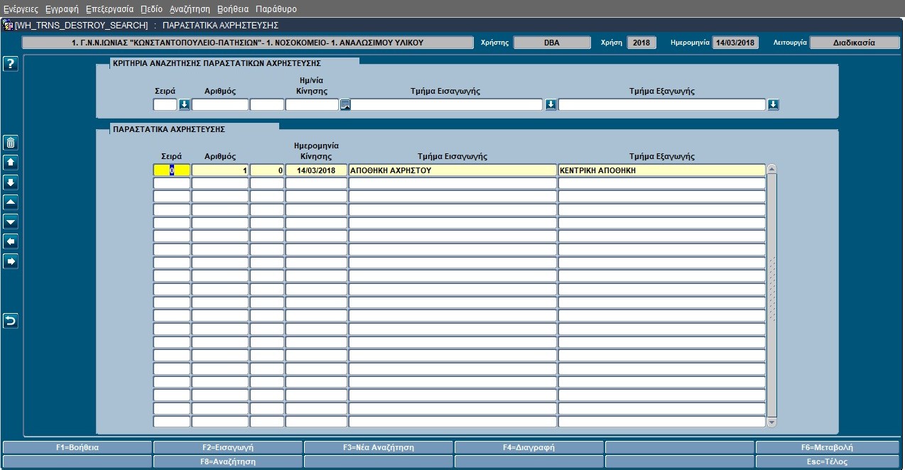This screenshot has width=905, height=470.
Task: Click the hospital name banner ΚΩΝΣΤΑΝΤΟΠΟΥΛΕΙΟ-ΠΑΤΗΣΙΩΝ
Action: click(248, 43)
